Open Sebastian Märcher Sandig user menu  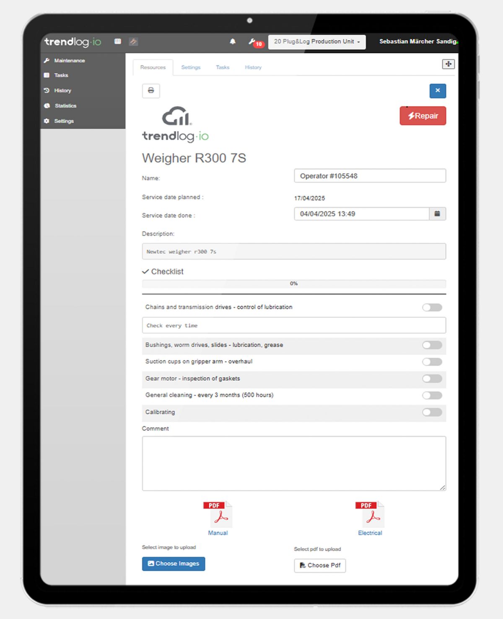pyautogui.click(x=418, y=41)
